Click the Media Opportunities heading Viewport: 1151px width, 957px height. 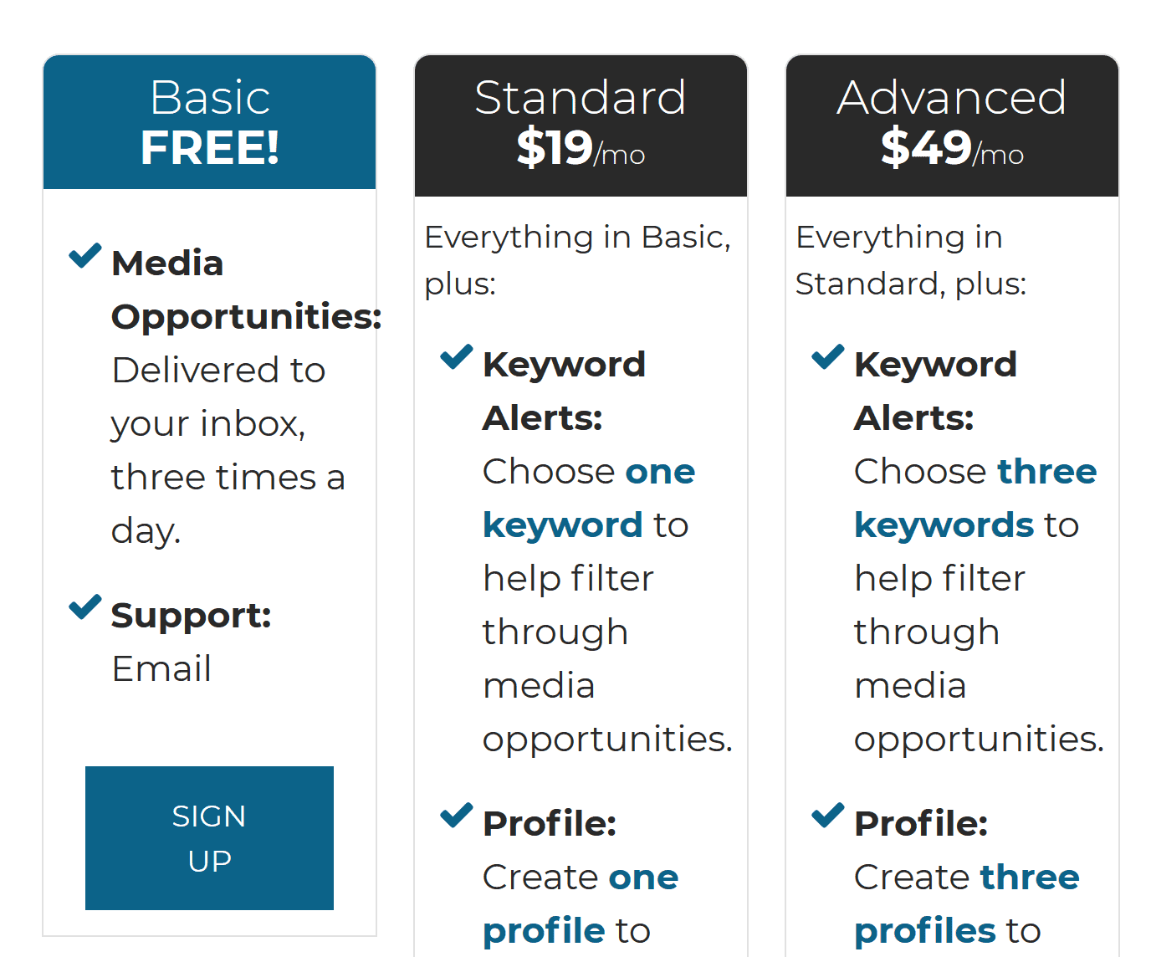(x=246, y=290)
